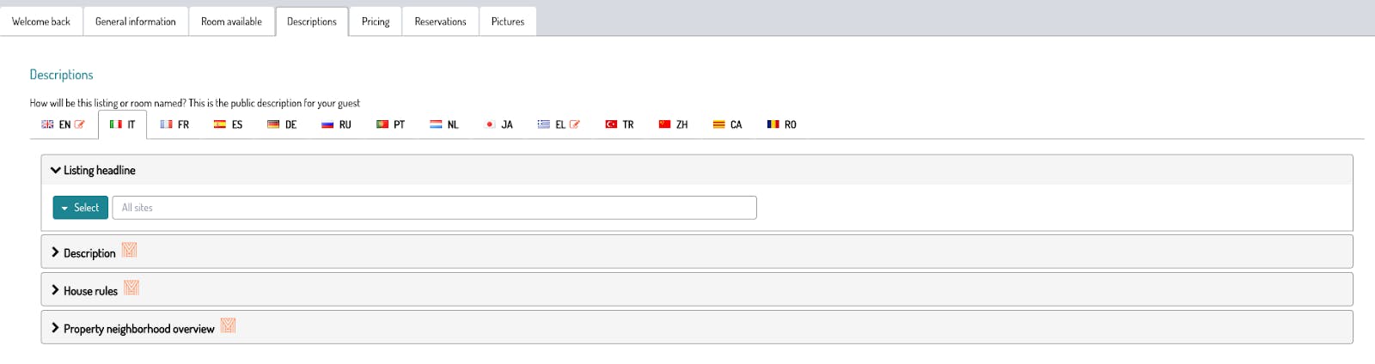Expand the House rules section
This screenshot has height=364, width=1375.
[84, 291]
